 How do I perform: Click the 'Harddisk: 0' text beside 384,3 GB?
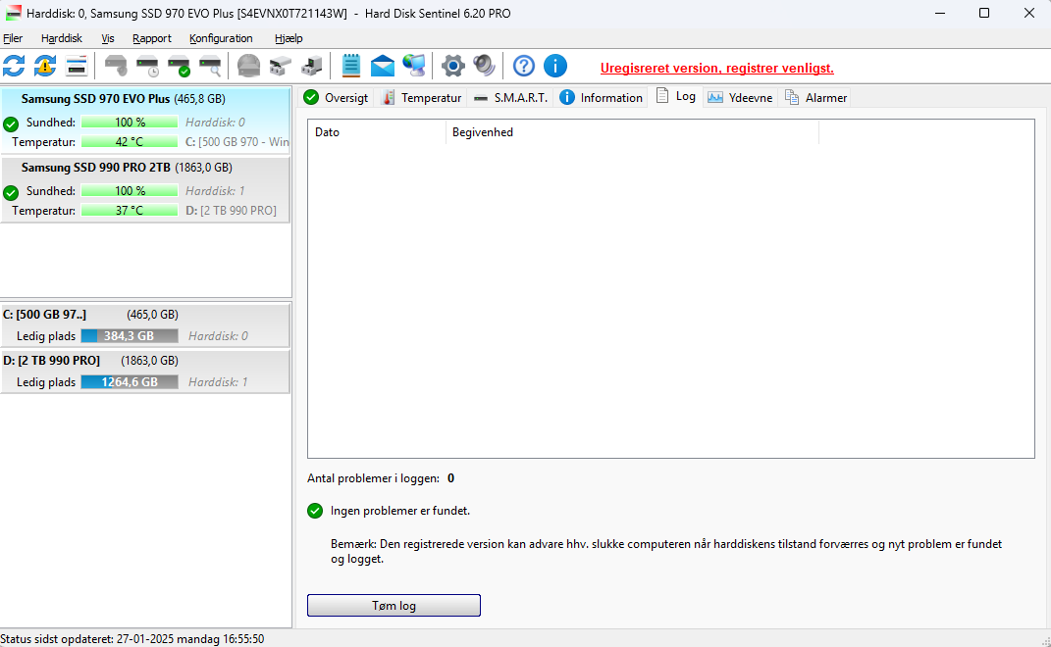click(218, 336)
